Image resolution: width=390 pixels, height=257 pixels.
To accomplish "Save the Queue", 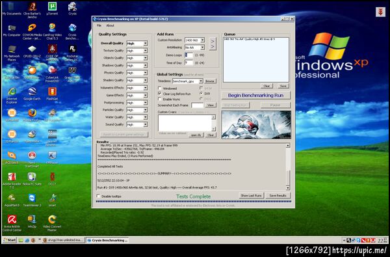I will [283, 86].
